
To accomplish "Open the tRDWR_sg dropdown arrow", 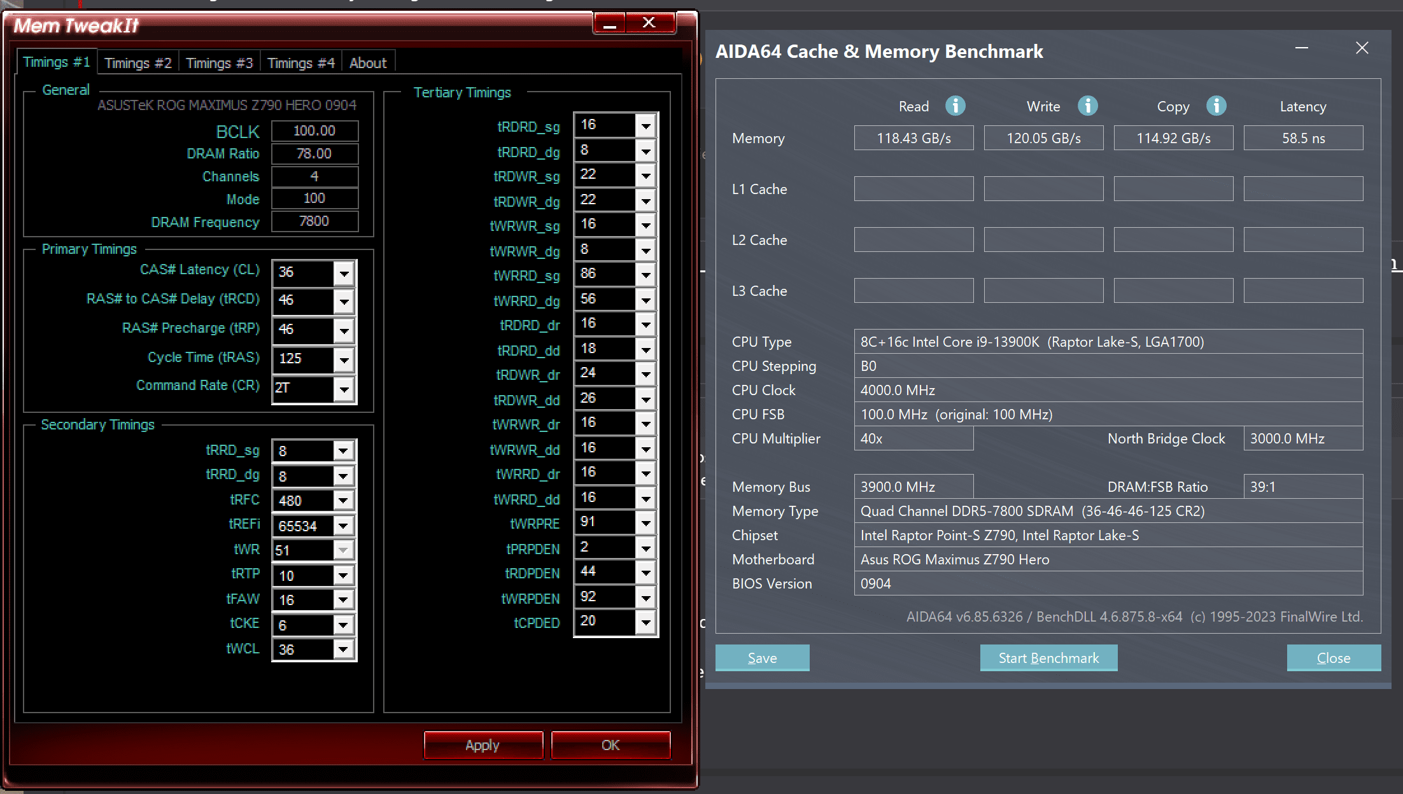I will [x=646, y=176].
